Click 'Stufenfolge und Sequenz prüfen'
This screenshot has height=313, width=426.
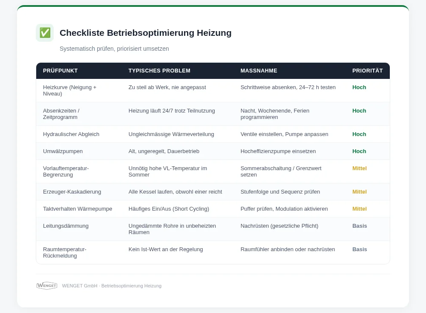(x=280, y=192)
